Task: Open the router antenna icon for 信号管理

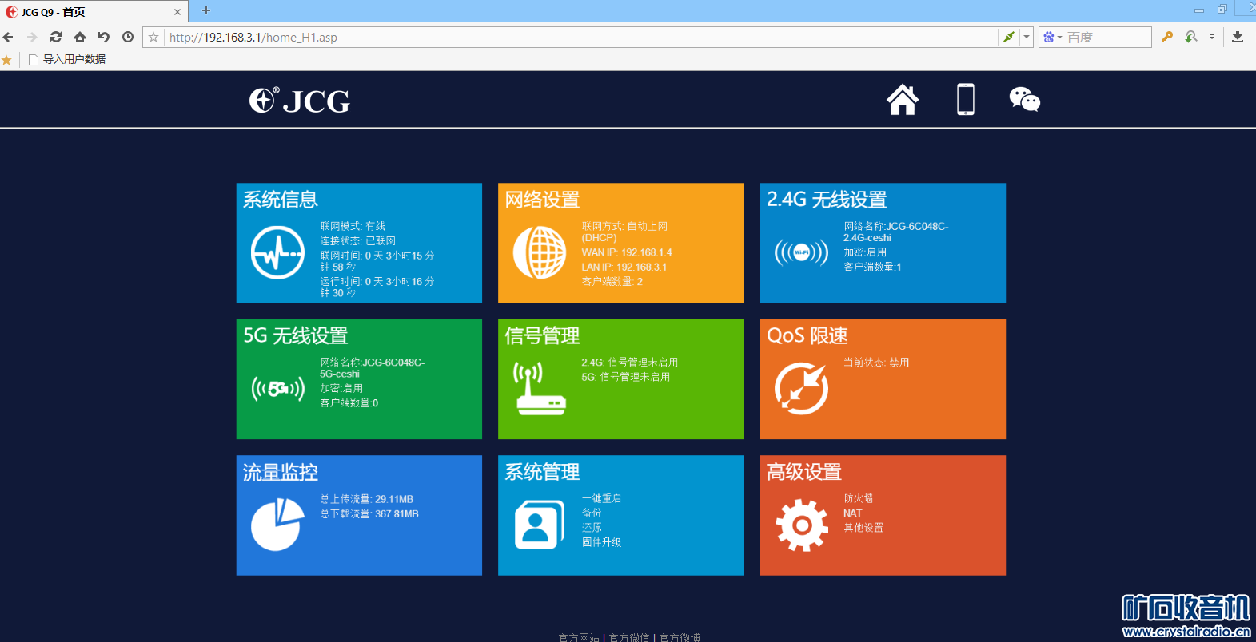Action: tap(540, 388)
